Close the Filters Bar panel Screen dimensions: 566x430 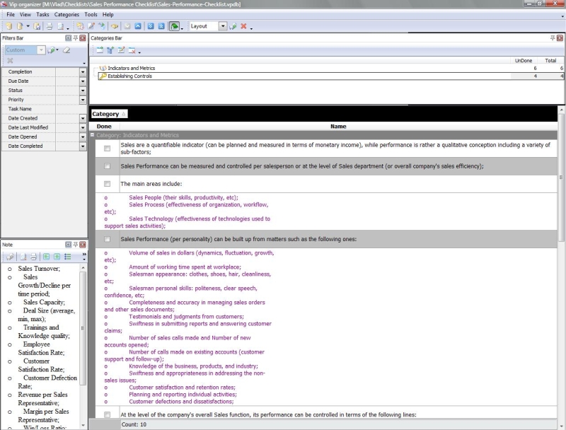tap(83, 37)
